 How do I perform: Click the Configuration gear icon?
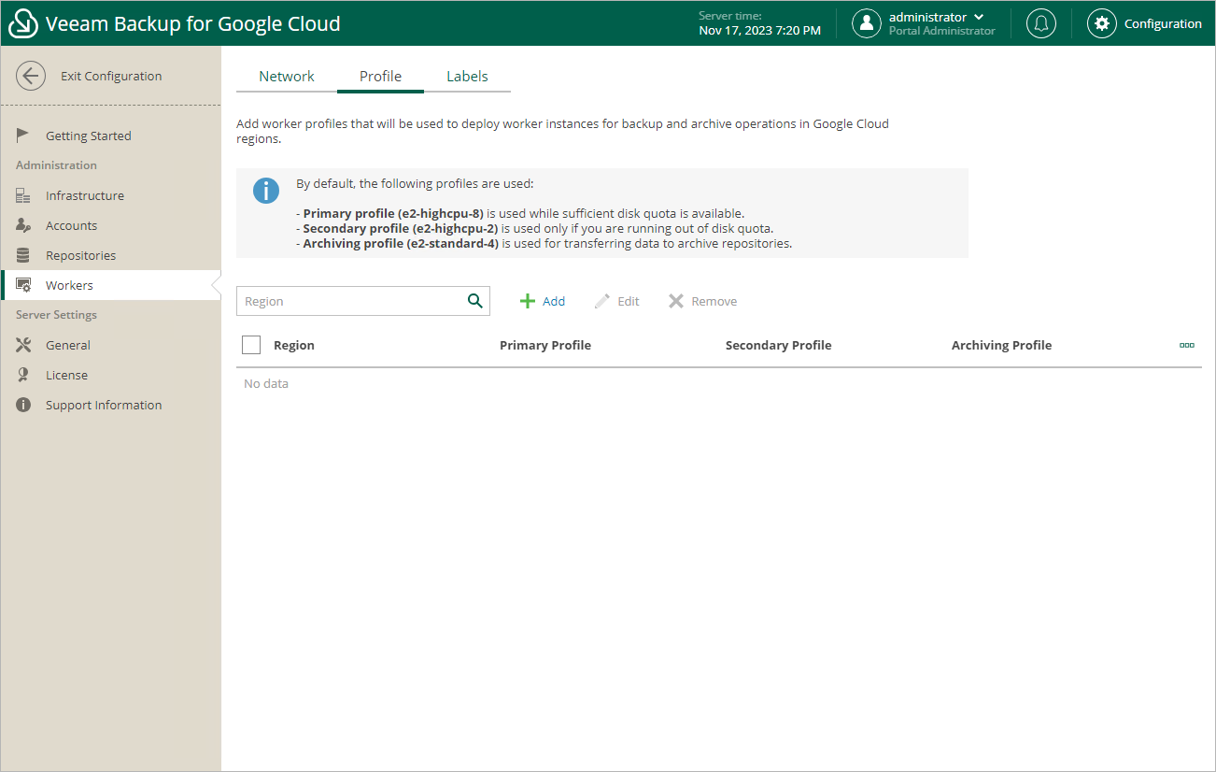pos(1102,23)
